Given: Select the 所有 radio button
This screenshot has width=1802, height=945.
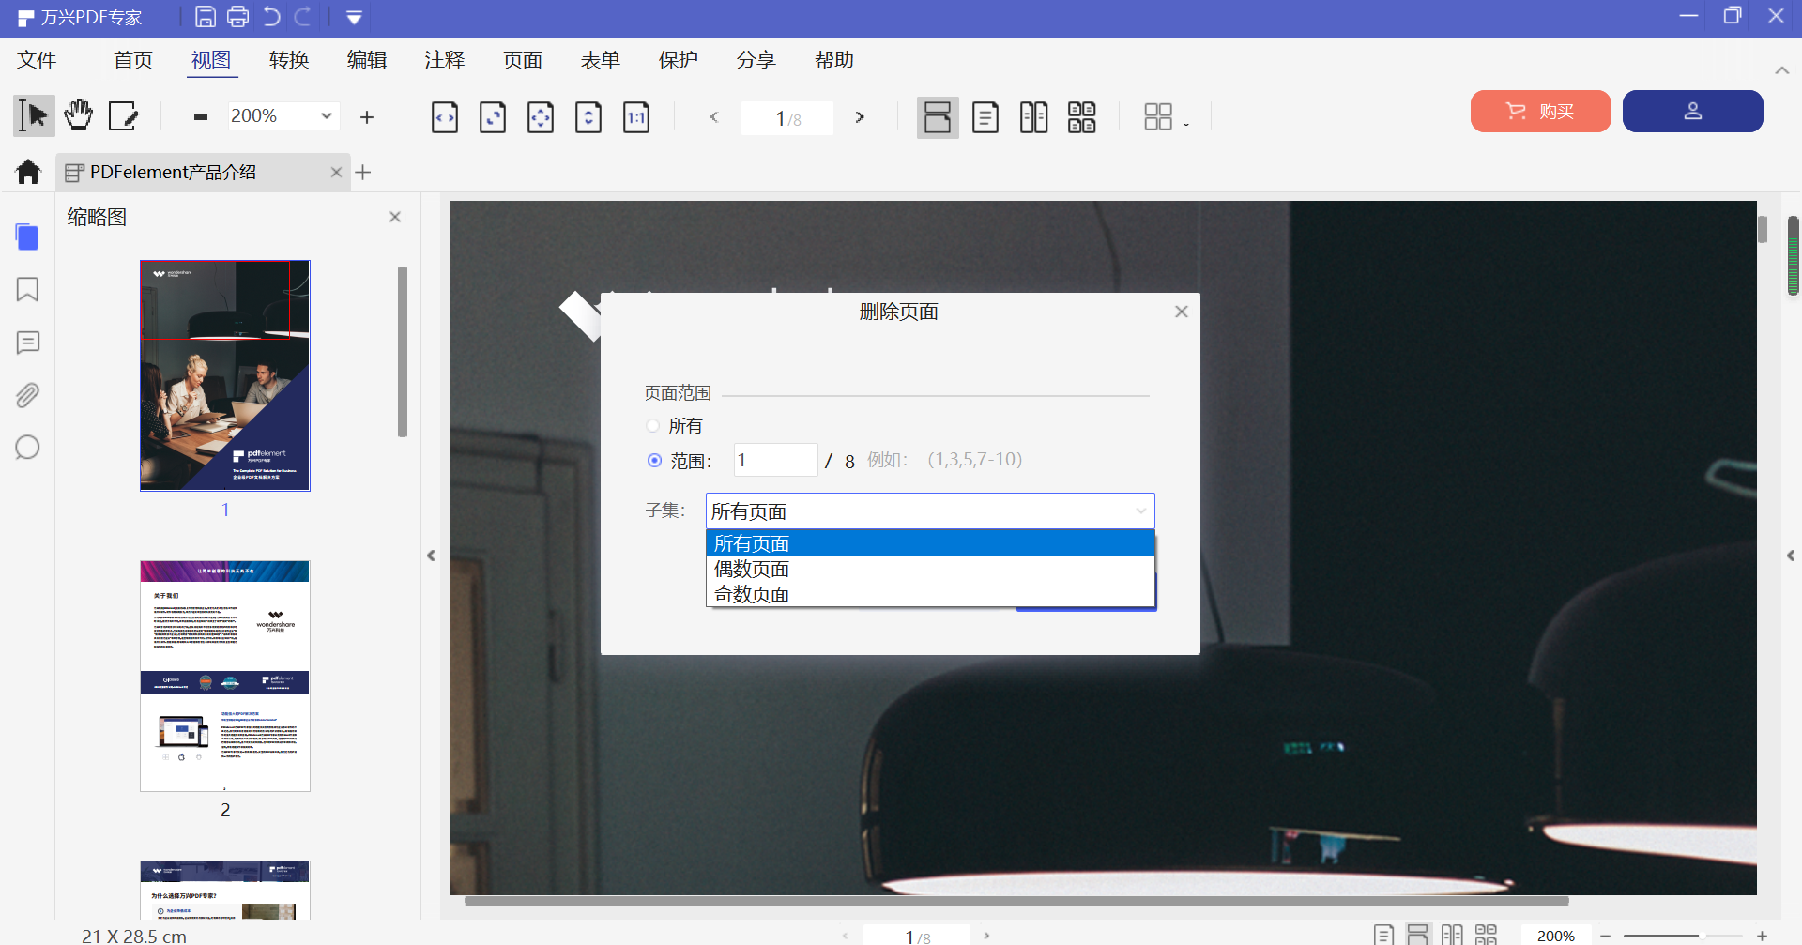Looking at the screenshot, I should pos(653,425).
